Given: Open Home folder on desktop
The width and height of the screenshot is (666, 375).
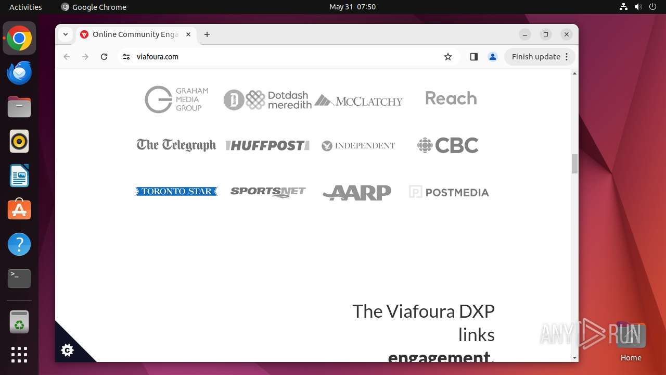Looking at the screenshot, I should pyautogui.click(x=631, y=342).
